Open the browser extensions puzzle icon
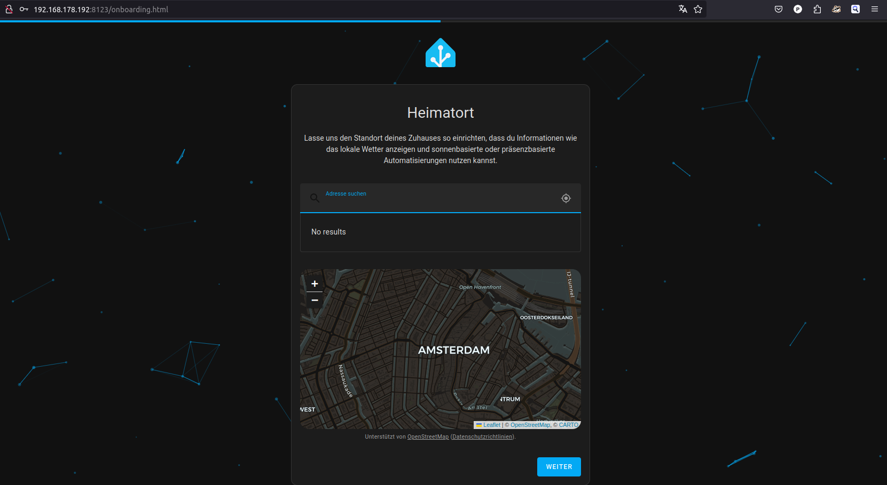Image resolution: width=887 pixels, height=485 pixels. point(817,9)
